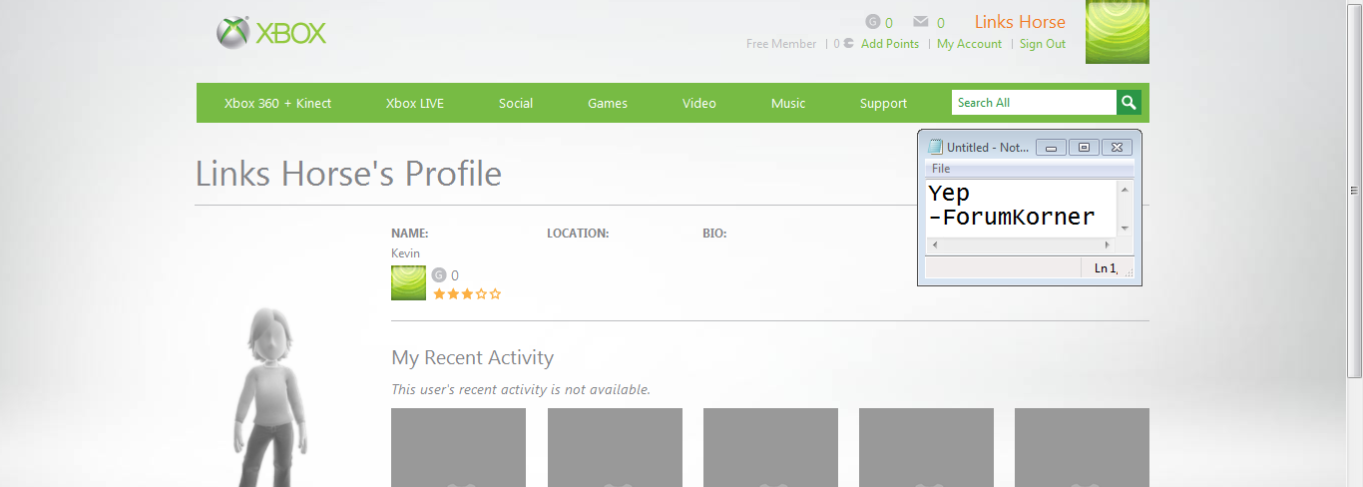Click the fifth recent activity tile

tap(1082, 447)
